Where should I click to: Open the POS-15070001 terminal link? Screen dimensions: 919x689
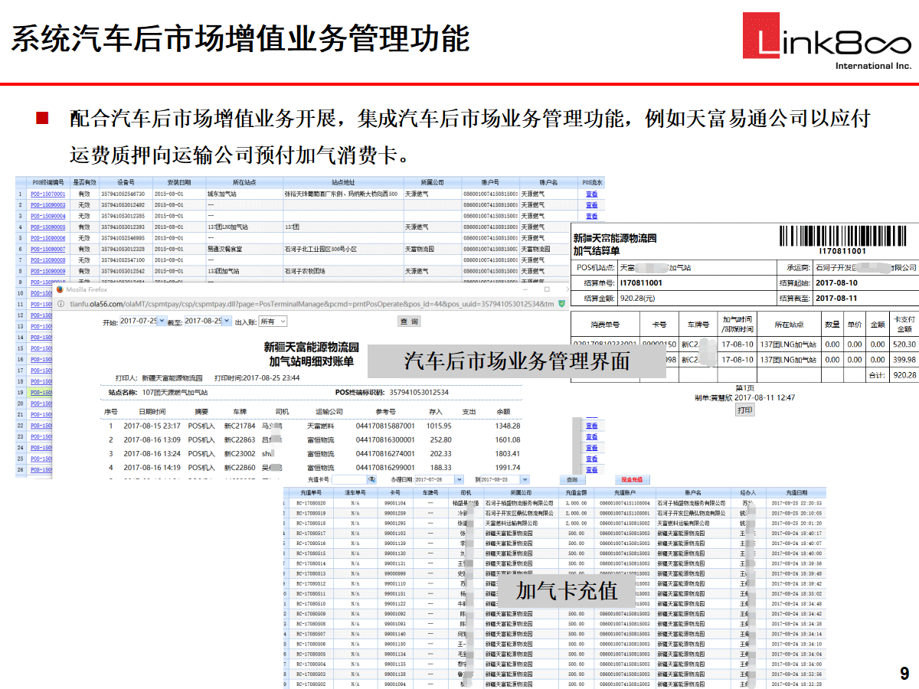point(47,194)
